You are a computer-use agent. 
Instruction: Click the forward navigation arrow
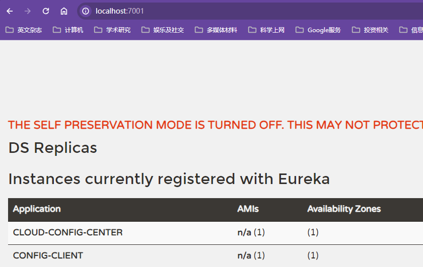point(28,11)
